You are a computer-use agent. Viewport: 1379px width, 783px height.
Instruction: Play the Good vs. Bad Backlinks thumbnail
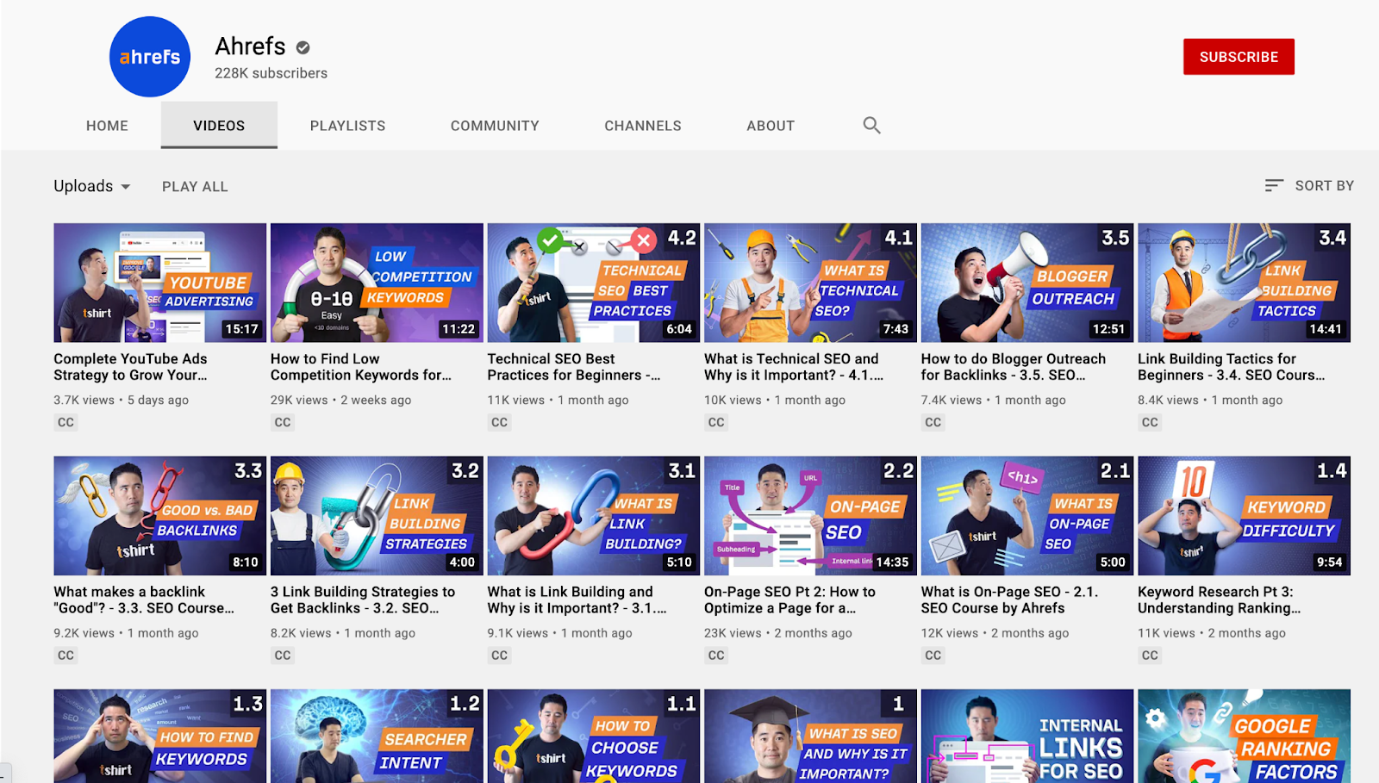[159, 516]
